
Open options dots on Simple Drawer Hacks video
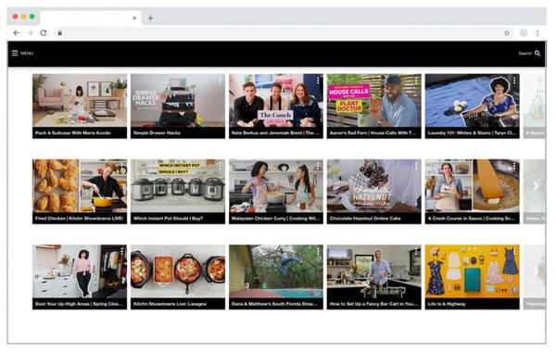click(x=220, y=81)
